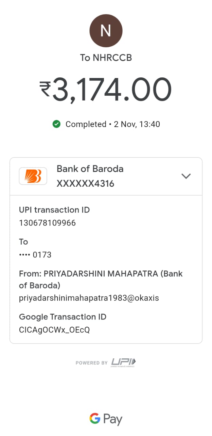Image resolution: width=212 pixels, height=436 pixels.
Task: Click the rupee symbol before amount
Action: pyautogui.click(x=45, y=89)
